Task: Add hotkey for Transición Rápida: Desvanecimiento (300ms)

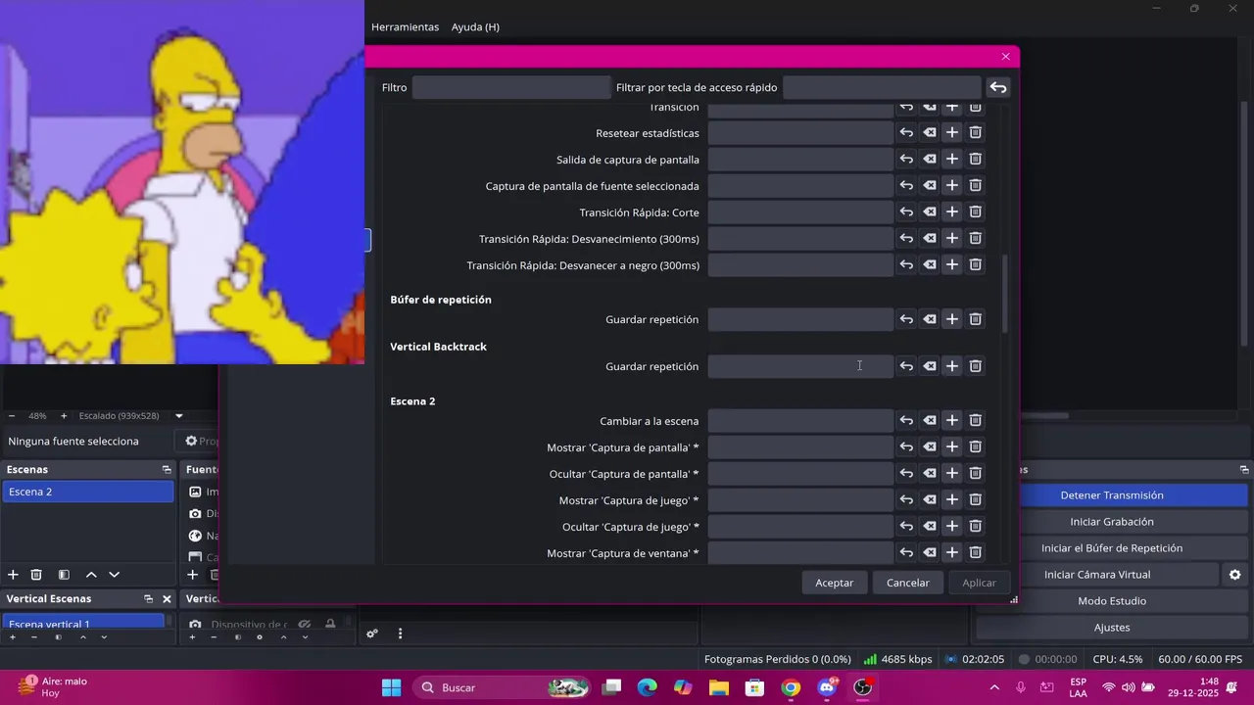Action: coord(952,238)
